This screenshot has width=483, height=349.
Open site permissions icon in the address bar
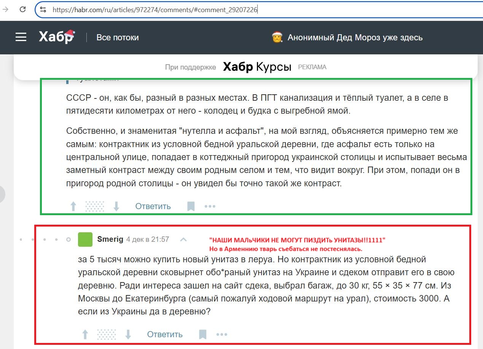[x=44, y=9]
